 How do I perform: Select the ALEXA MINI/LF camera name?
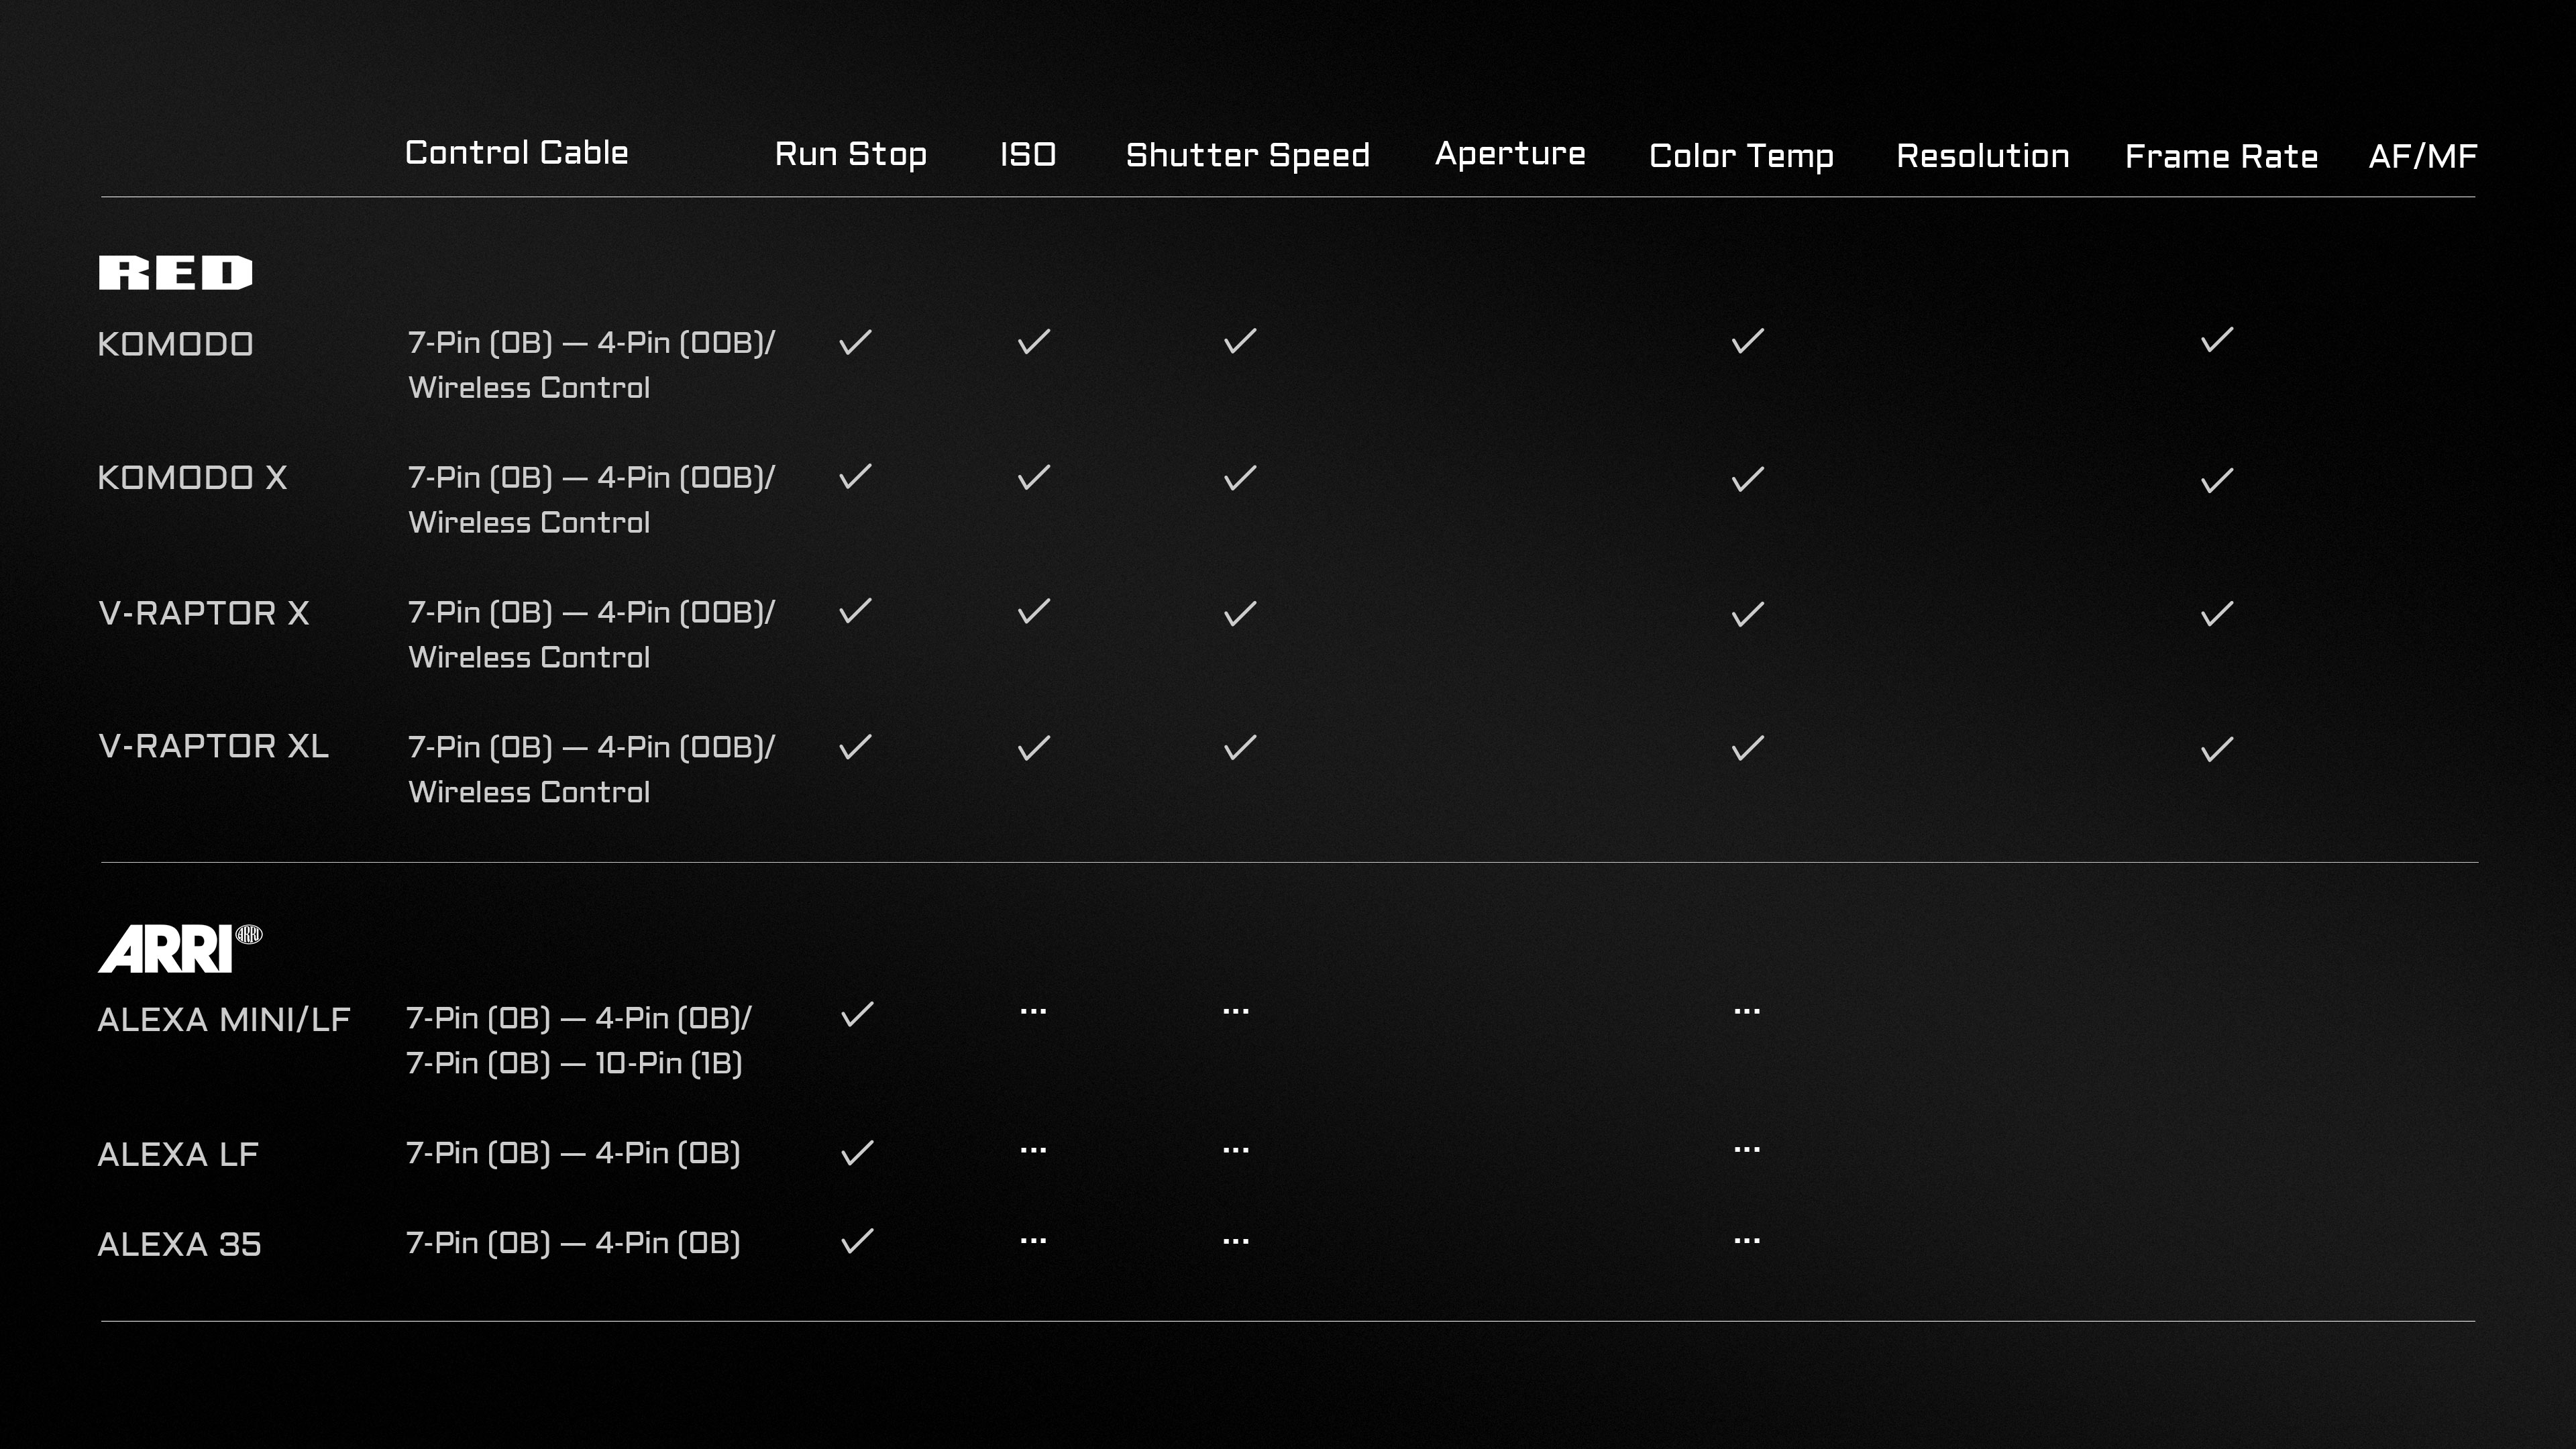[x=224, y=1020]
